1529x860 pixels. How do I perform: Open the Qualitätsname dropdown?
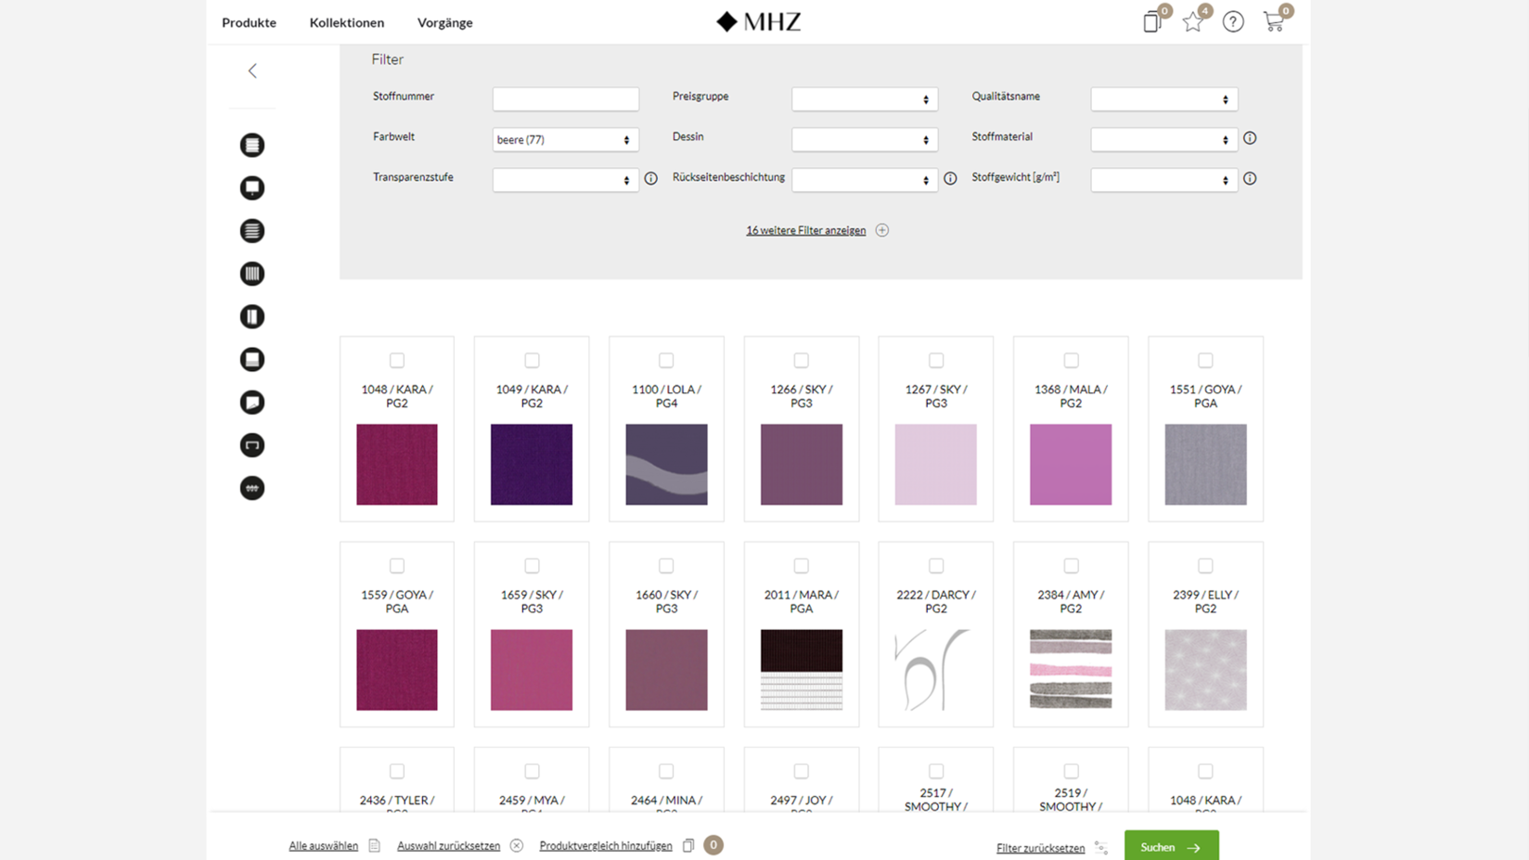(1163, 99)
